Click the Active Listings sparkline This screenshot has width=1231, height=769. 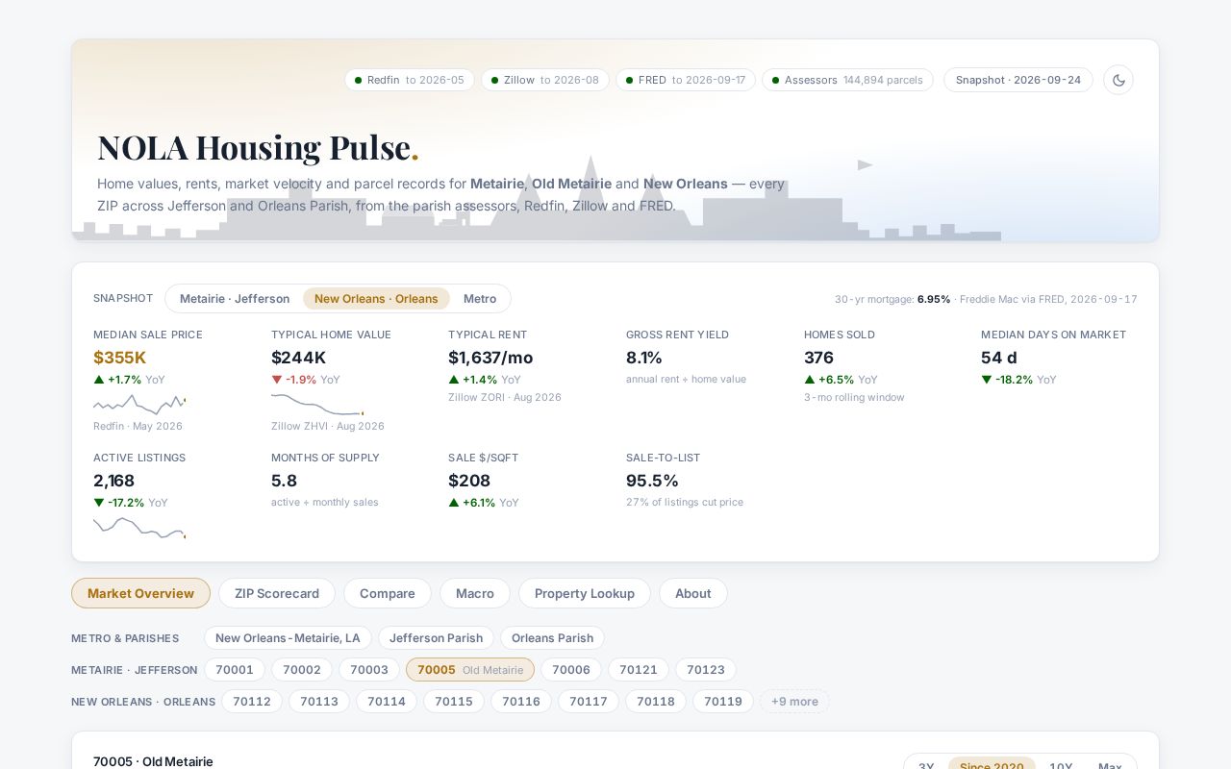(x=139, y=528)
